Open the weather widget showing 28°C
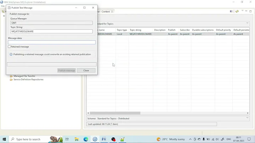Screen dimensions: 255x143 (171, 139)
